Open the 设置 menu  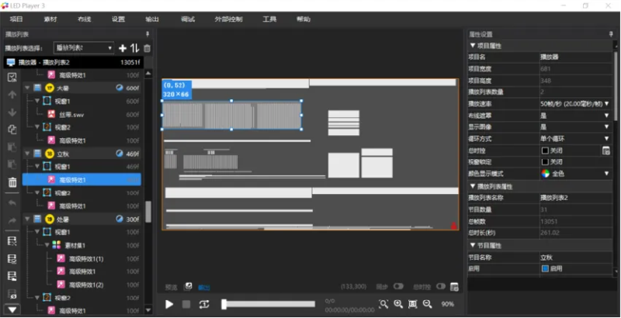[x=118, y=19]
